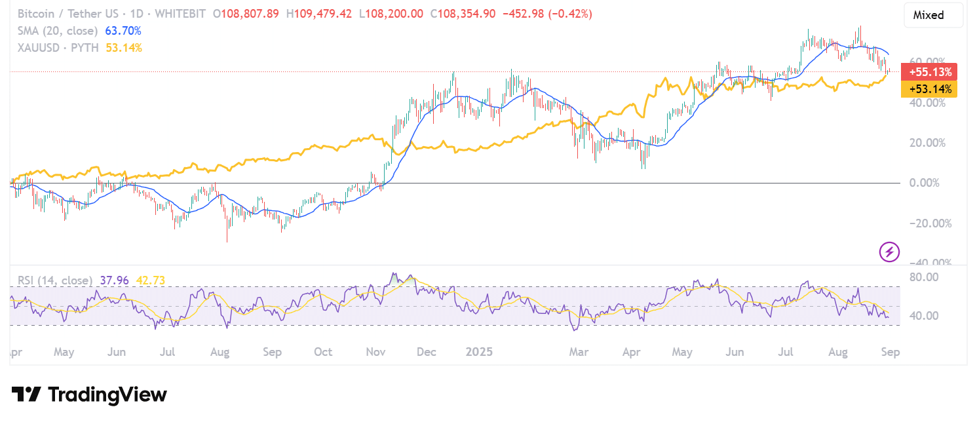Click the yellow 42.73 RSI smoothing value

click(x=150, y=280)
